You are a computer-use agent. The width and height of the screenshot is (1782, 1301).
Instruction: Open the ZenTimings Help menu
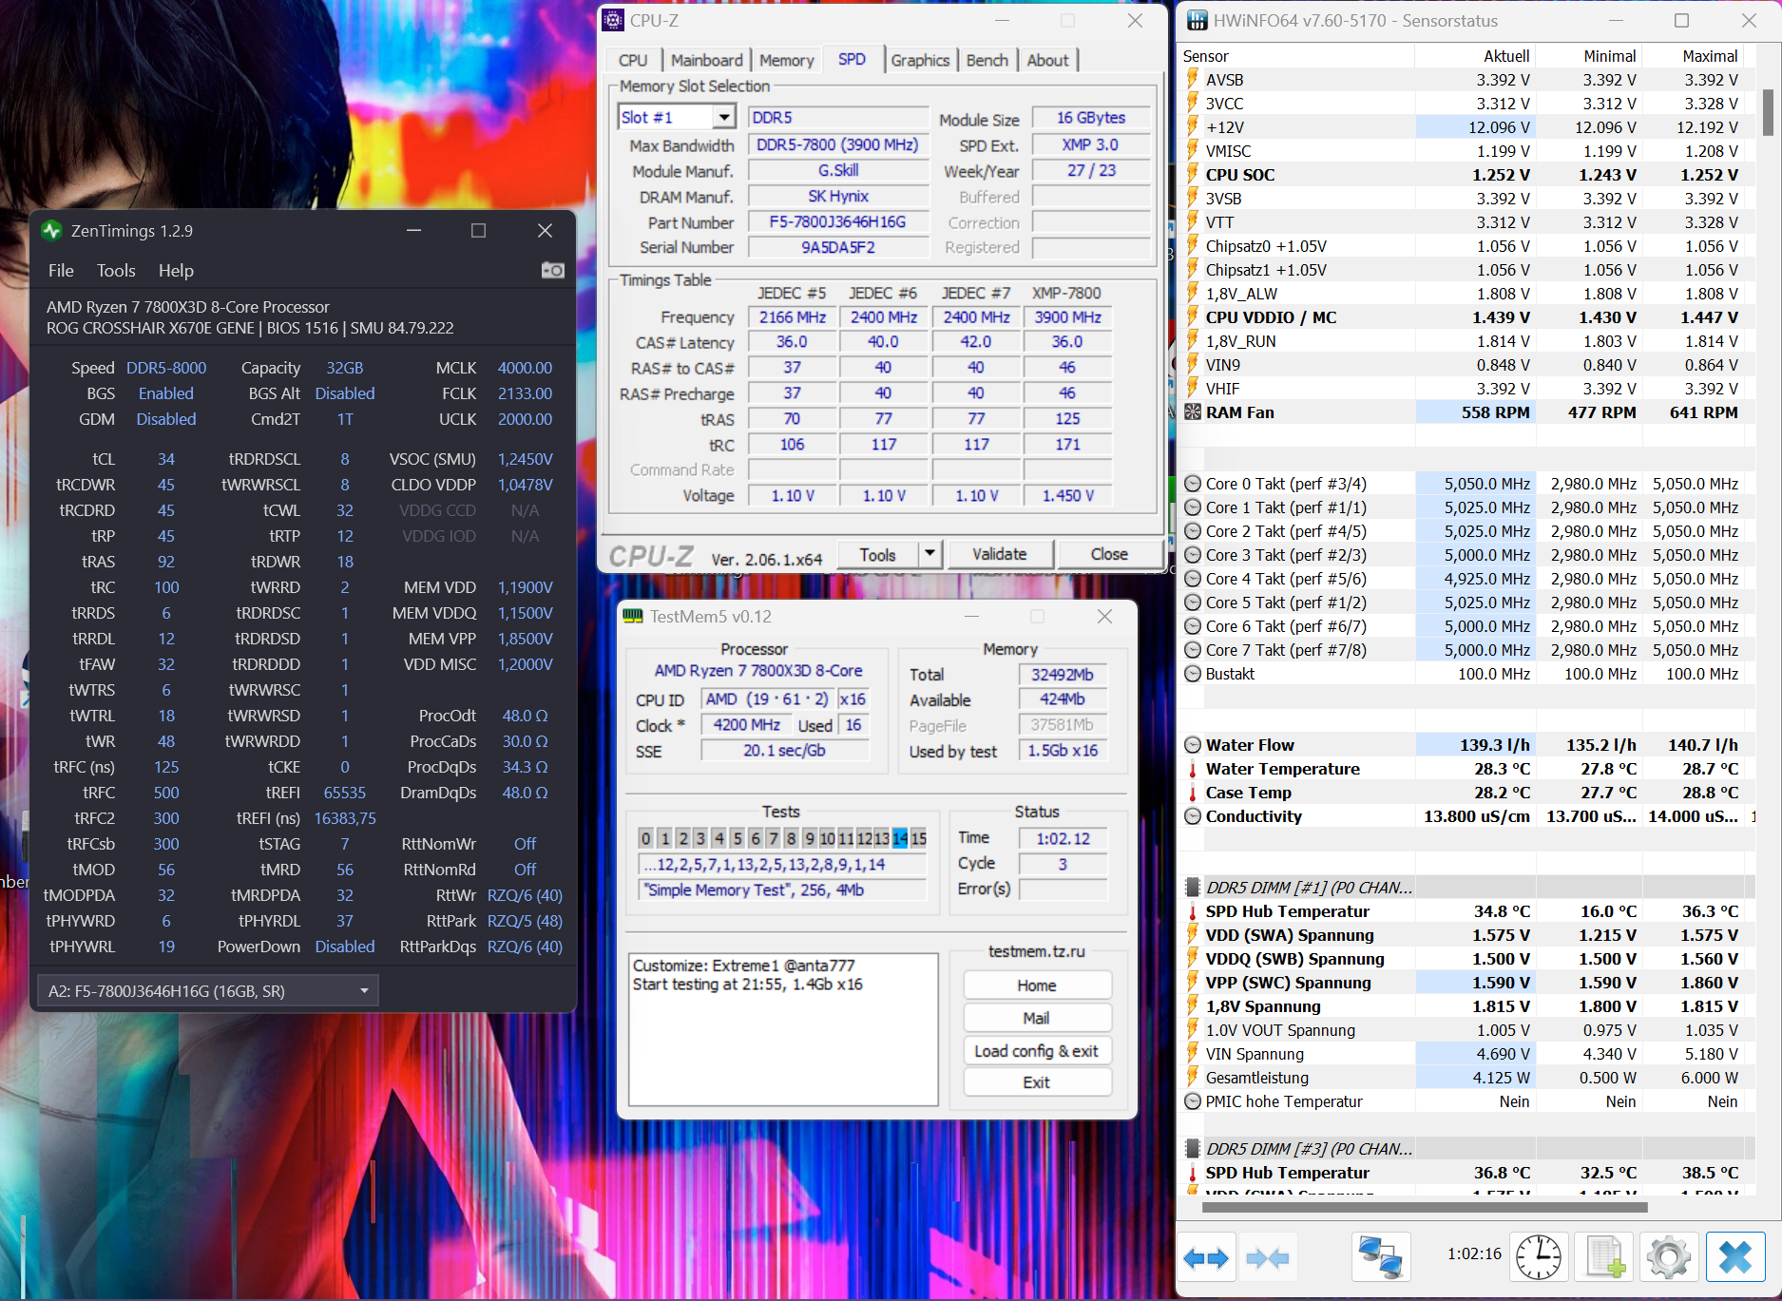[176, 271]
